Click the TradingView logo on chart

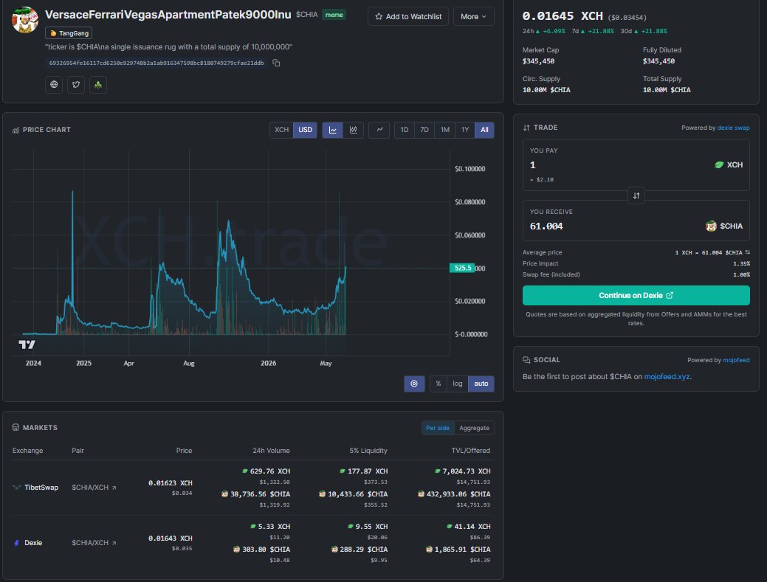tap(27, 344)
